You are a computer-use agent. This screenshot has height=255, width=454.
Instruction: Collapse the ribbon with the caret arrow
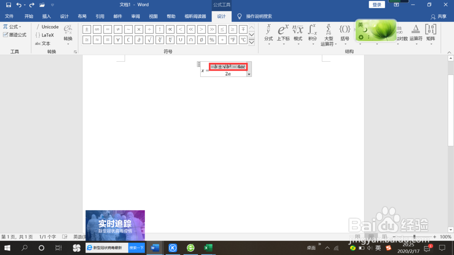pos(449,52)
